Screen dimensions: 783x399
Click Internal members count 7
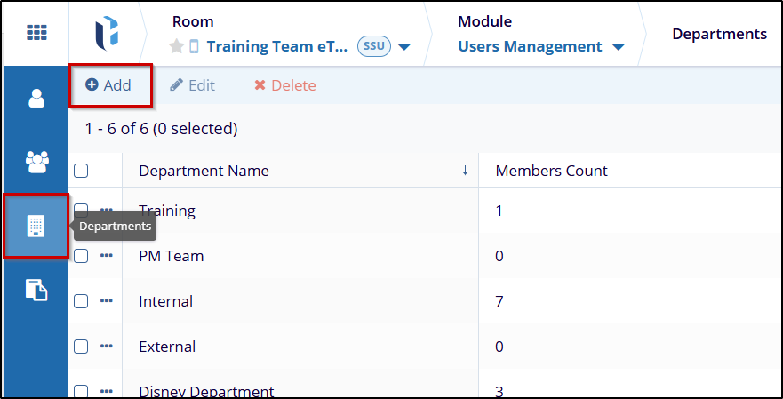(x=499, y=301)
